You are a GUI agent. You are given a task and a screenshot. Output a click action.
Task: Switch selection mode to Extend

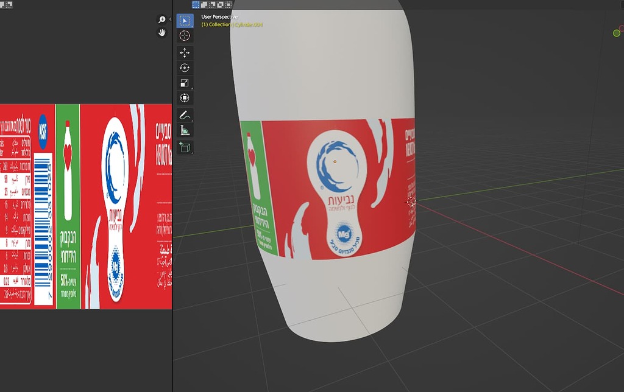[x=204, y=5]
